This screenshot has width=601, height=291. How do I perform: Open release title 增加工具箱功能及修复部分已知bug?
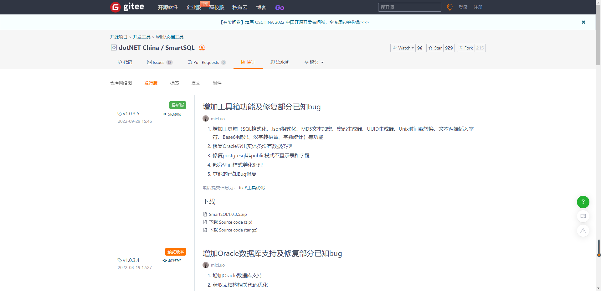coord(262,107)
